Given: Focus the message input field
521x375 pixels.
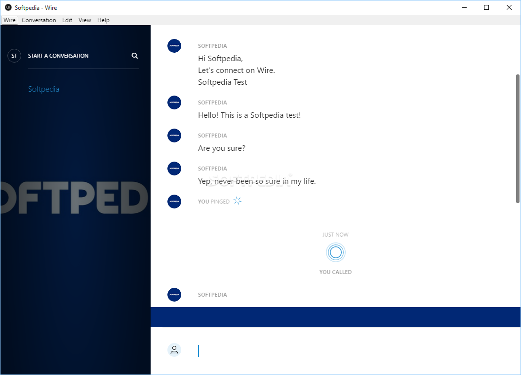Looking at the screenshot, I should coord(352,351).
